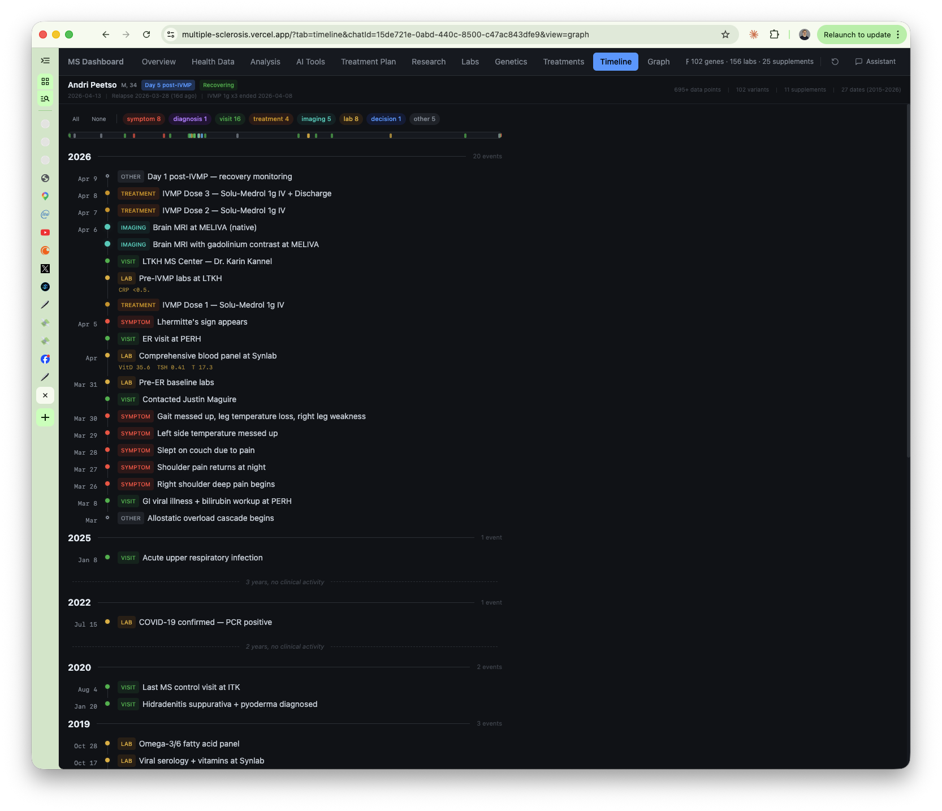Click the plus icon to add new tab
Screen dimensions: 942x811
pyautogui.click(x=45, y=417)
